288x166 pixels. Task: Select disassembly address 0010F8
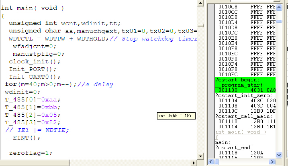[x=228, y=69]
